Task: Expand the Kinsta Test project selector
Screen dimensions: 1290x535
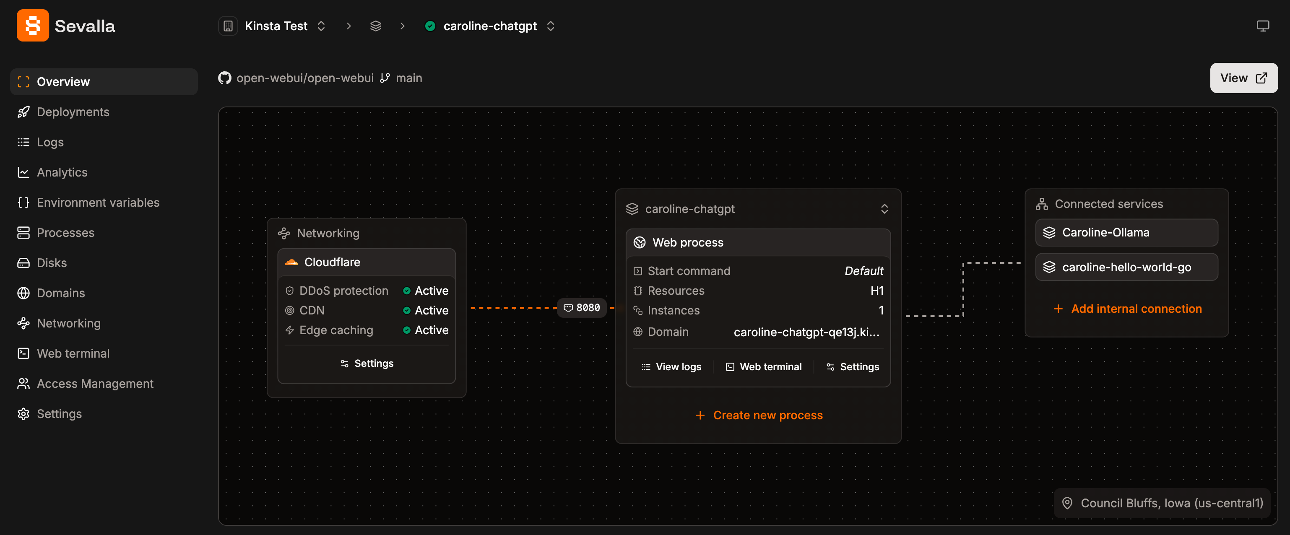Action: click(321, 26)
